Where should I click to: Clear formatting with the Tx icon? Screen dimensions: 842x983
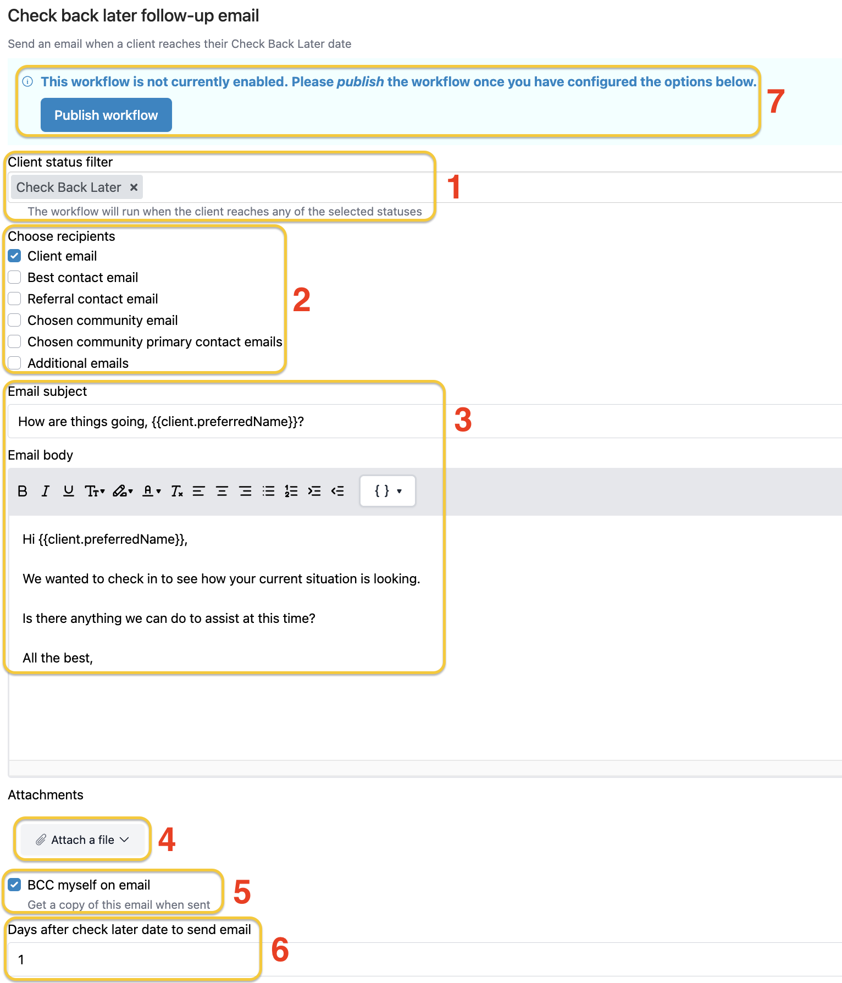pos(177,491)
